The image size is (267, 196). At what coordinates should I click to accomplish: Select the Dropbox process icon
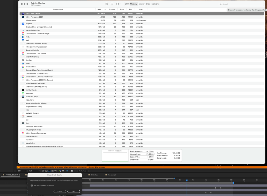(23, 24)
